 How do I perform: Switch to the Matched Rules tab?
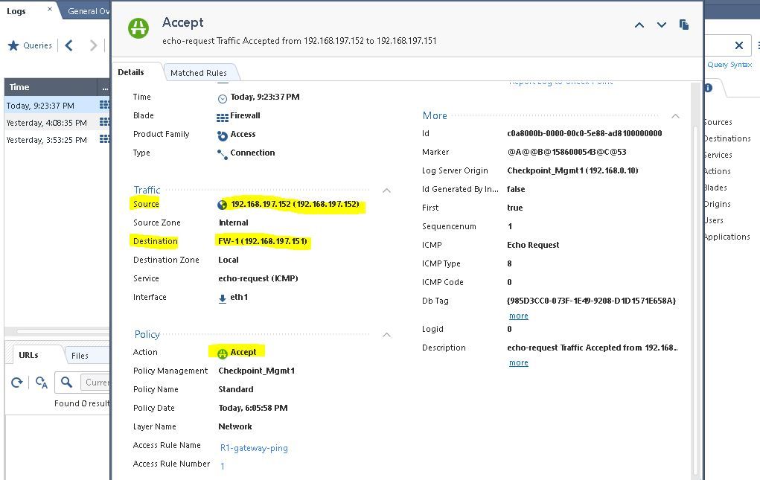(198, 72)
